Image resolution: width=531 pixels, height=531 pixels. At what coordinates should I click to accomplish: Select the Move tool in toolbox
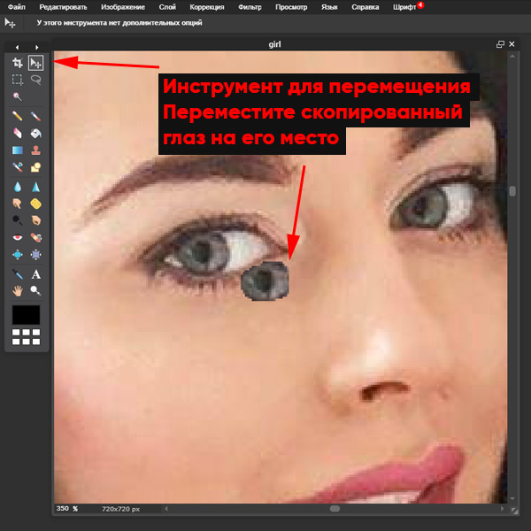pos(36,63)
